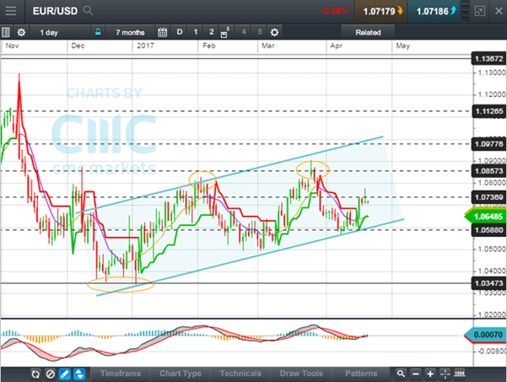Open presets settings gear after preset 5
Image resolution: width=507 pixels, height=382 pixels.
click(x=274, y=32)
